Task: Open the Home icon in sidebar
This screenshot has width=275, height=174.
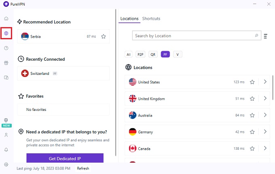Action: [6, 19]
